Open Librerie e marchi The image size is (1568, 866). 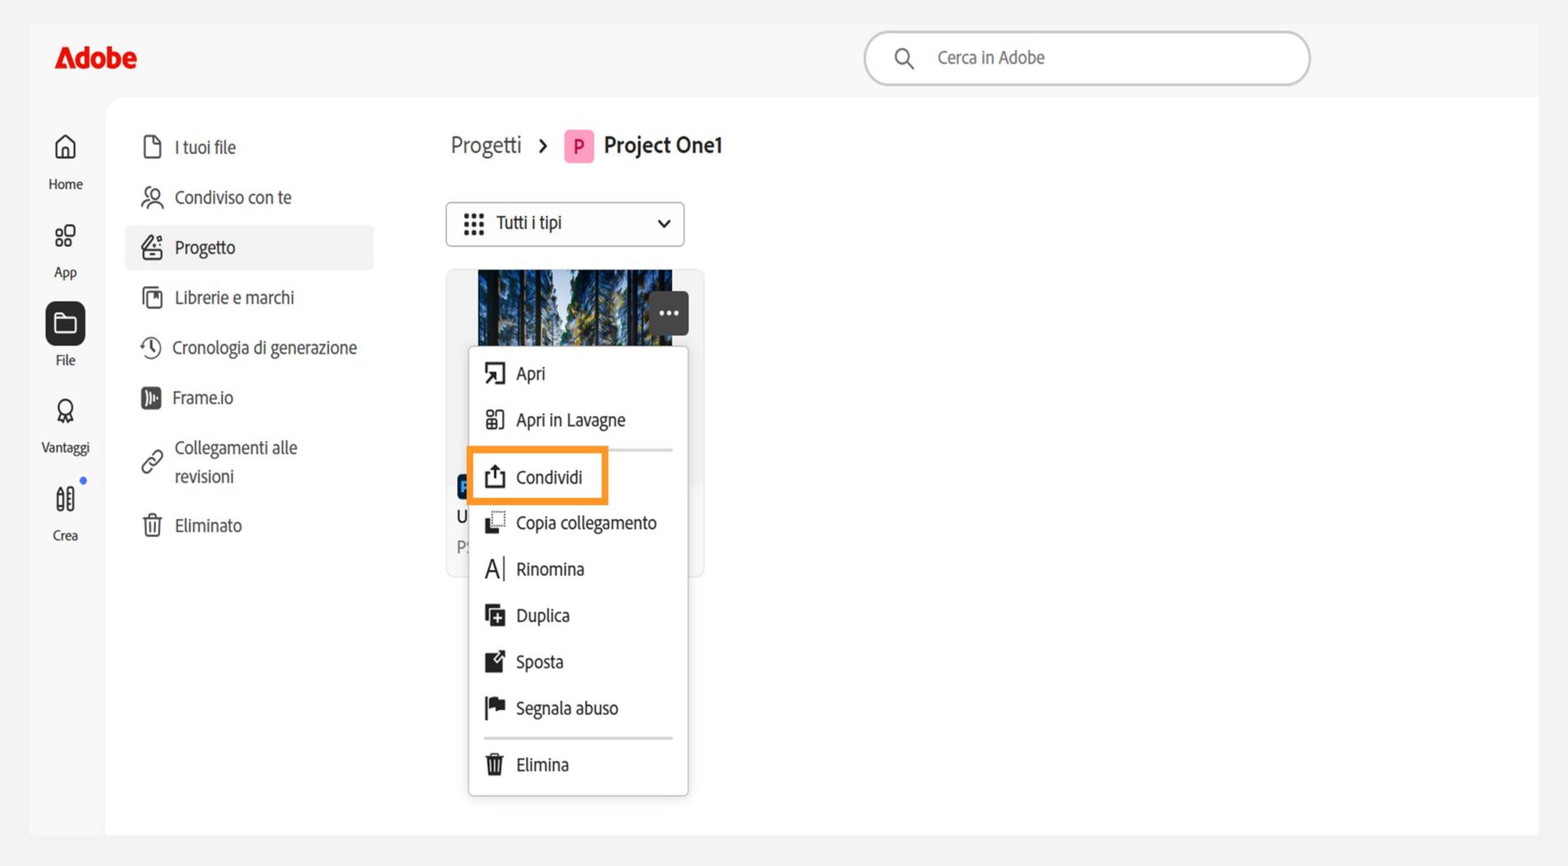[249, 298]
